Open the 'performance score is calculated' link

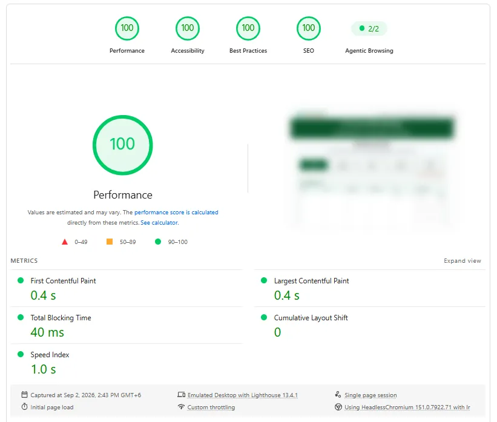(176, 212)
